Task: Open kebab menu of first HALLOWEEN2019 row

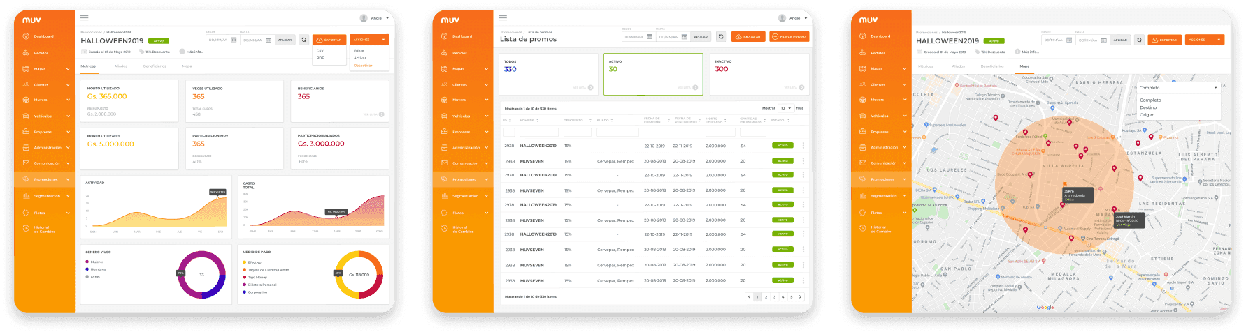Action: click(x=803, y=146)
